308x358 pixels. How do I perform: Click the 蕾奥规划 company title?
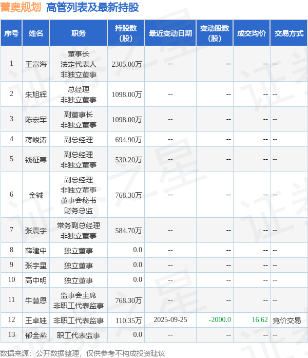(x=21, y=7)
